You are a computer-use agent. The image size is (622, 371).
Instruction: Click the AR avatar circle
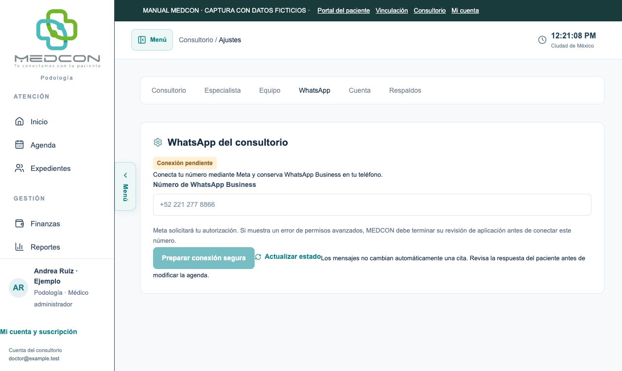pyautogui.click(x=18, y=287)
